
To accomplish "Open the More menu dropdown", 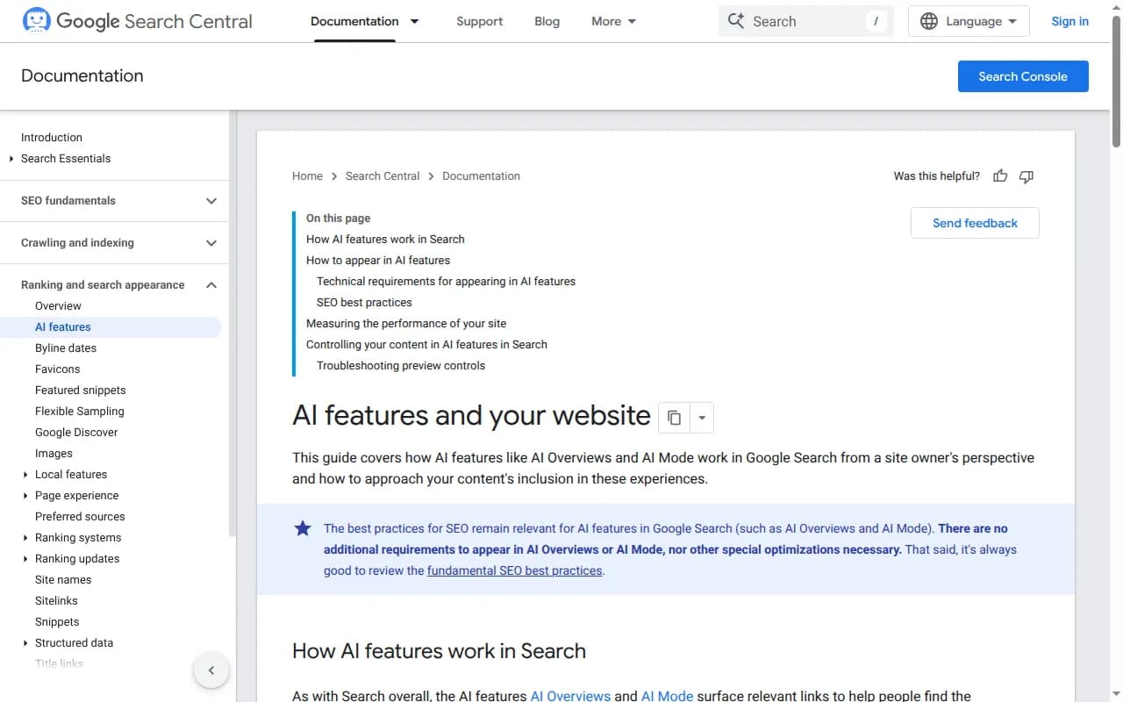I will [614, 21].
